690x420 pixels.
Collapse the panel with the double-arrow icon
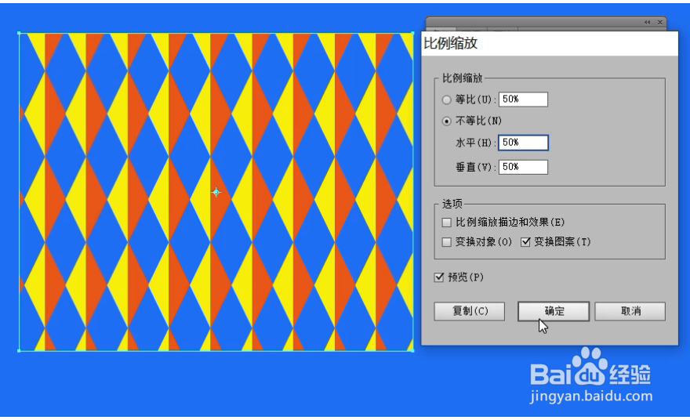(x=647, y=23)
